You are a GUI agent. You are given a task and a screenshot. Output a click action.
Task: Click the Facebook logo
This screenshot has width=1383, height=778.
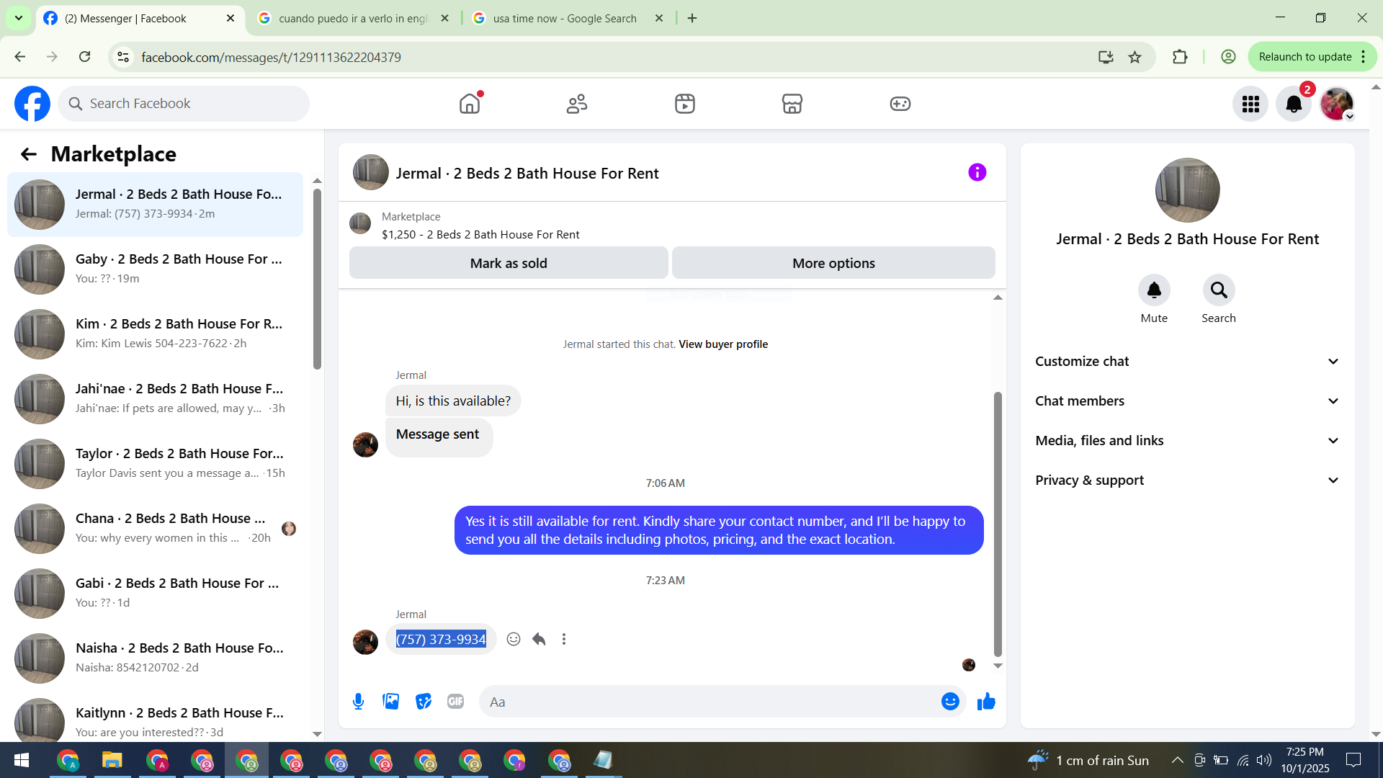click(x=32, y=104)
